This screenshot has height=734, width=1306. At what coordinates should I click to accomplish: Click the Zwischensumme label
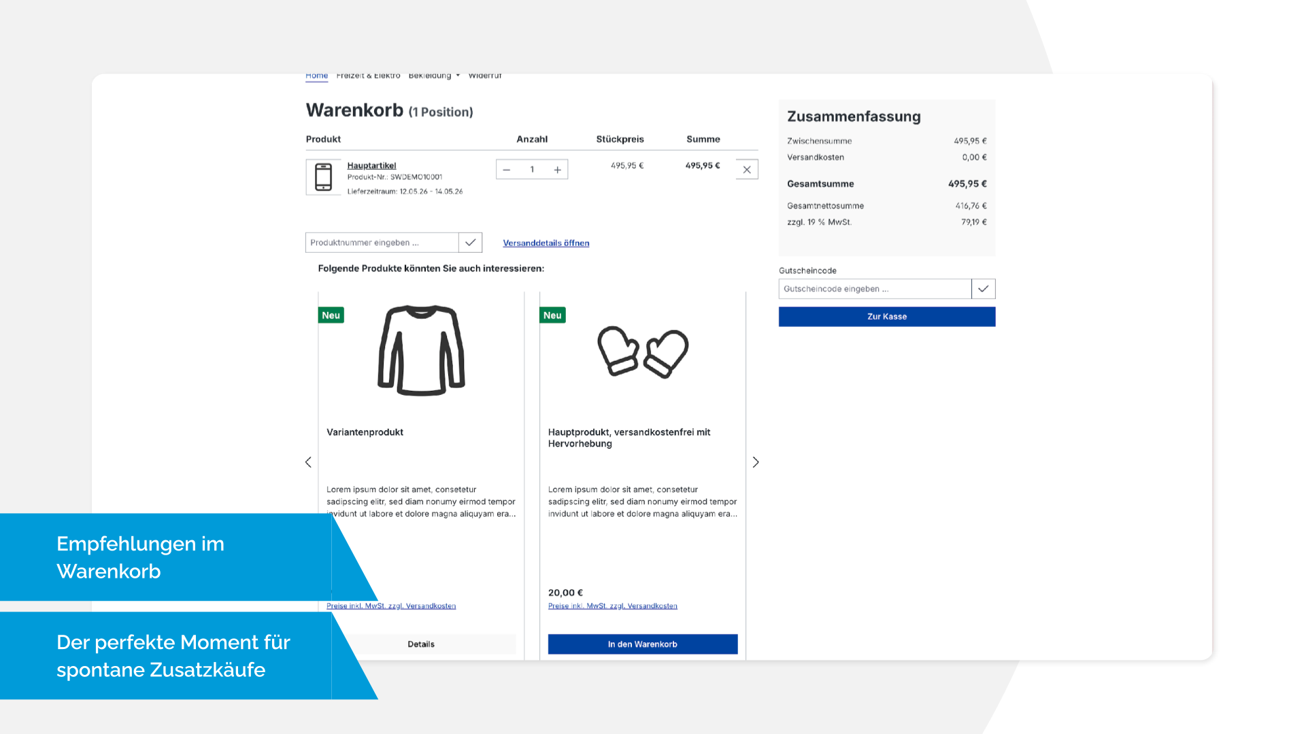(819, 141)
